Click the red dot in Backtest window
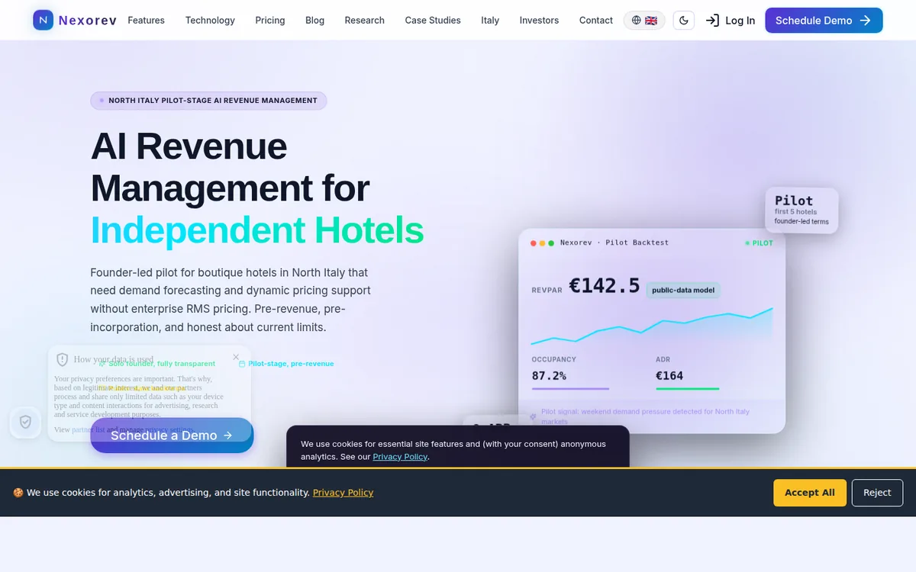 point(533,243)
